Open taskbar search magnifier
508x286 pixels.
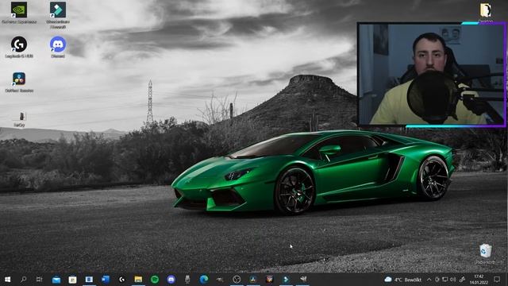[23, 279]
